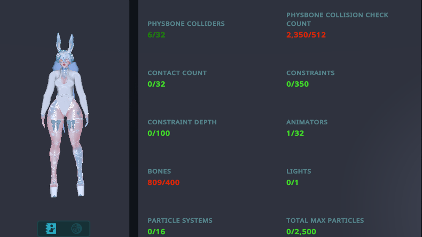The height and width of the screenshot is (237, 422).
Task: Select the avatar body view icon
Action: [x=51, y=229]
